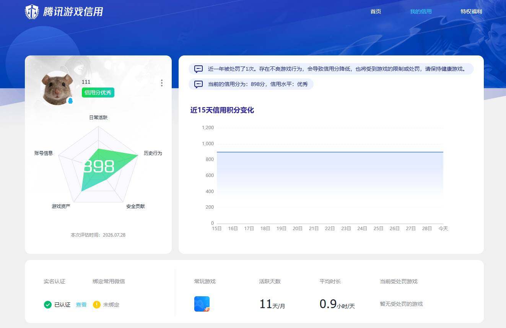Click the username 111
The height and width of the screenshot is (328, 506).
[x=86, y=82]
